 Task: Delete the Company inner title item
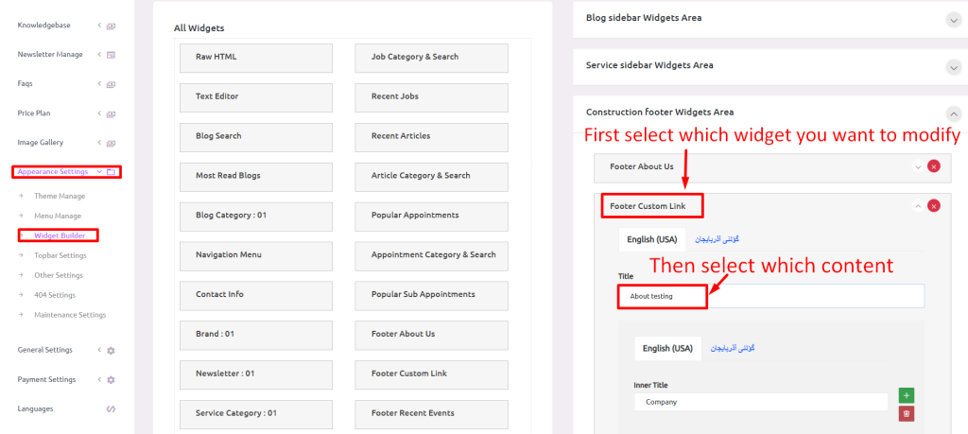(907, 413)
